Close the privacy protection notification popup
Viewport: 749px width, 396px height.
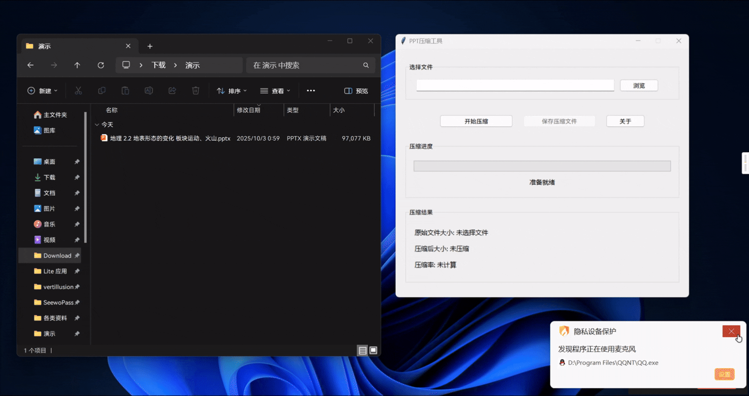pos(731,331)
